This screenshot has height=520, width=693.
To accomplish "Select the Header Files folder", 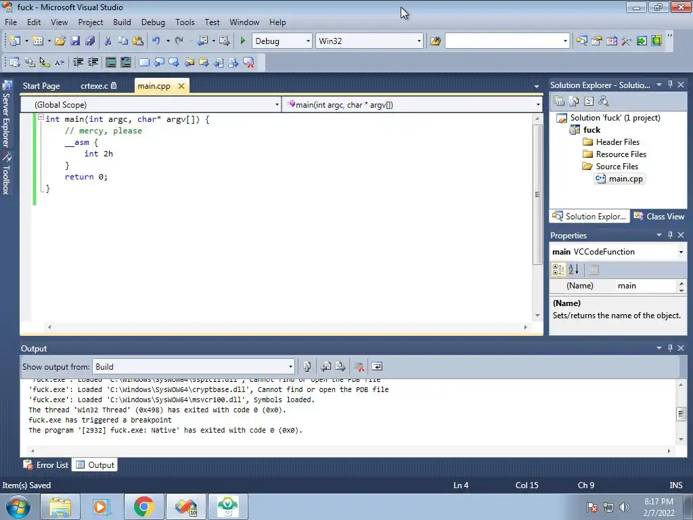I will point(611,142).
